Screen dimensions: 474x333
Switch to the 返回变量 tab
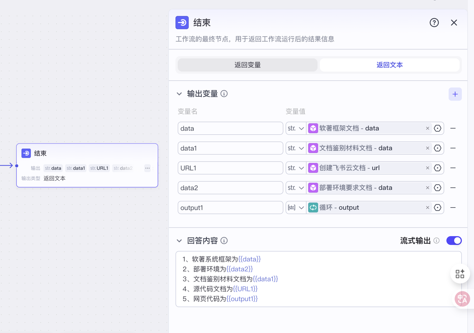click(x=248, y=65)
